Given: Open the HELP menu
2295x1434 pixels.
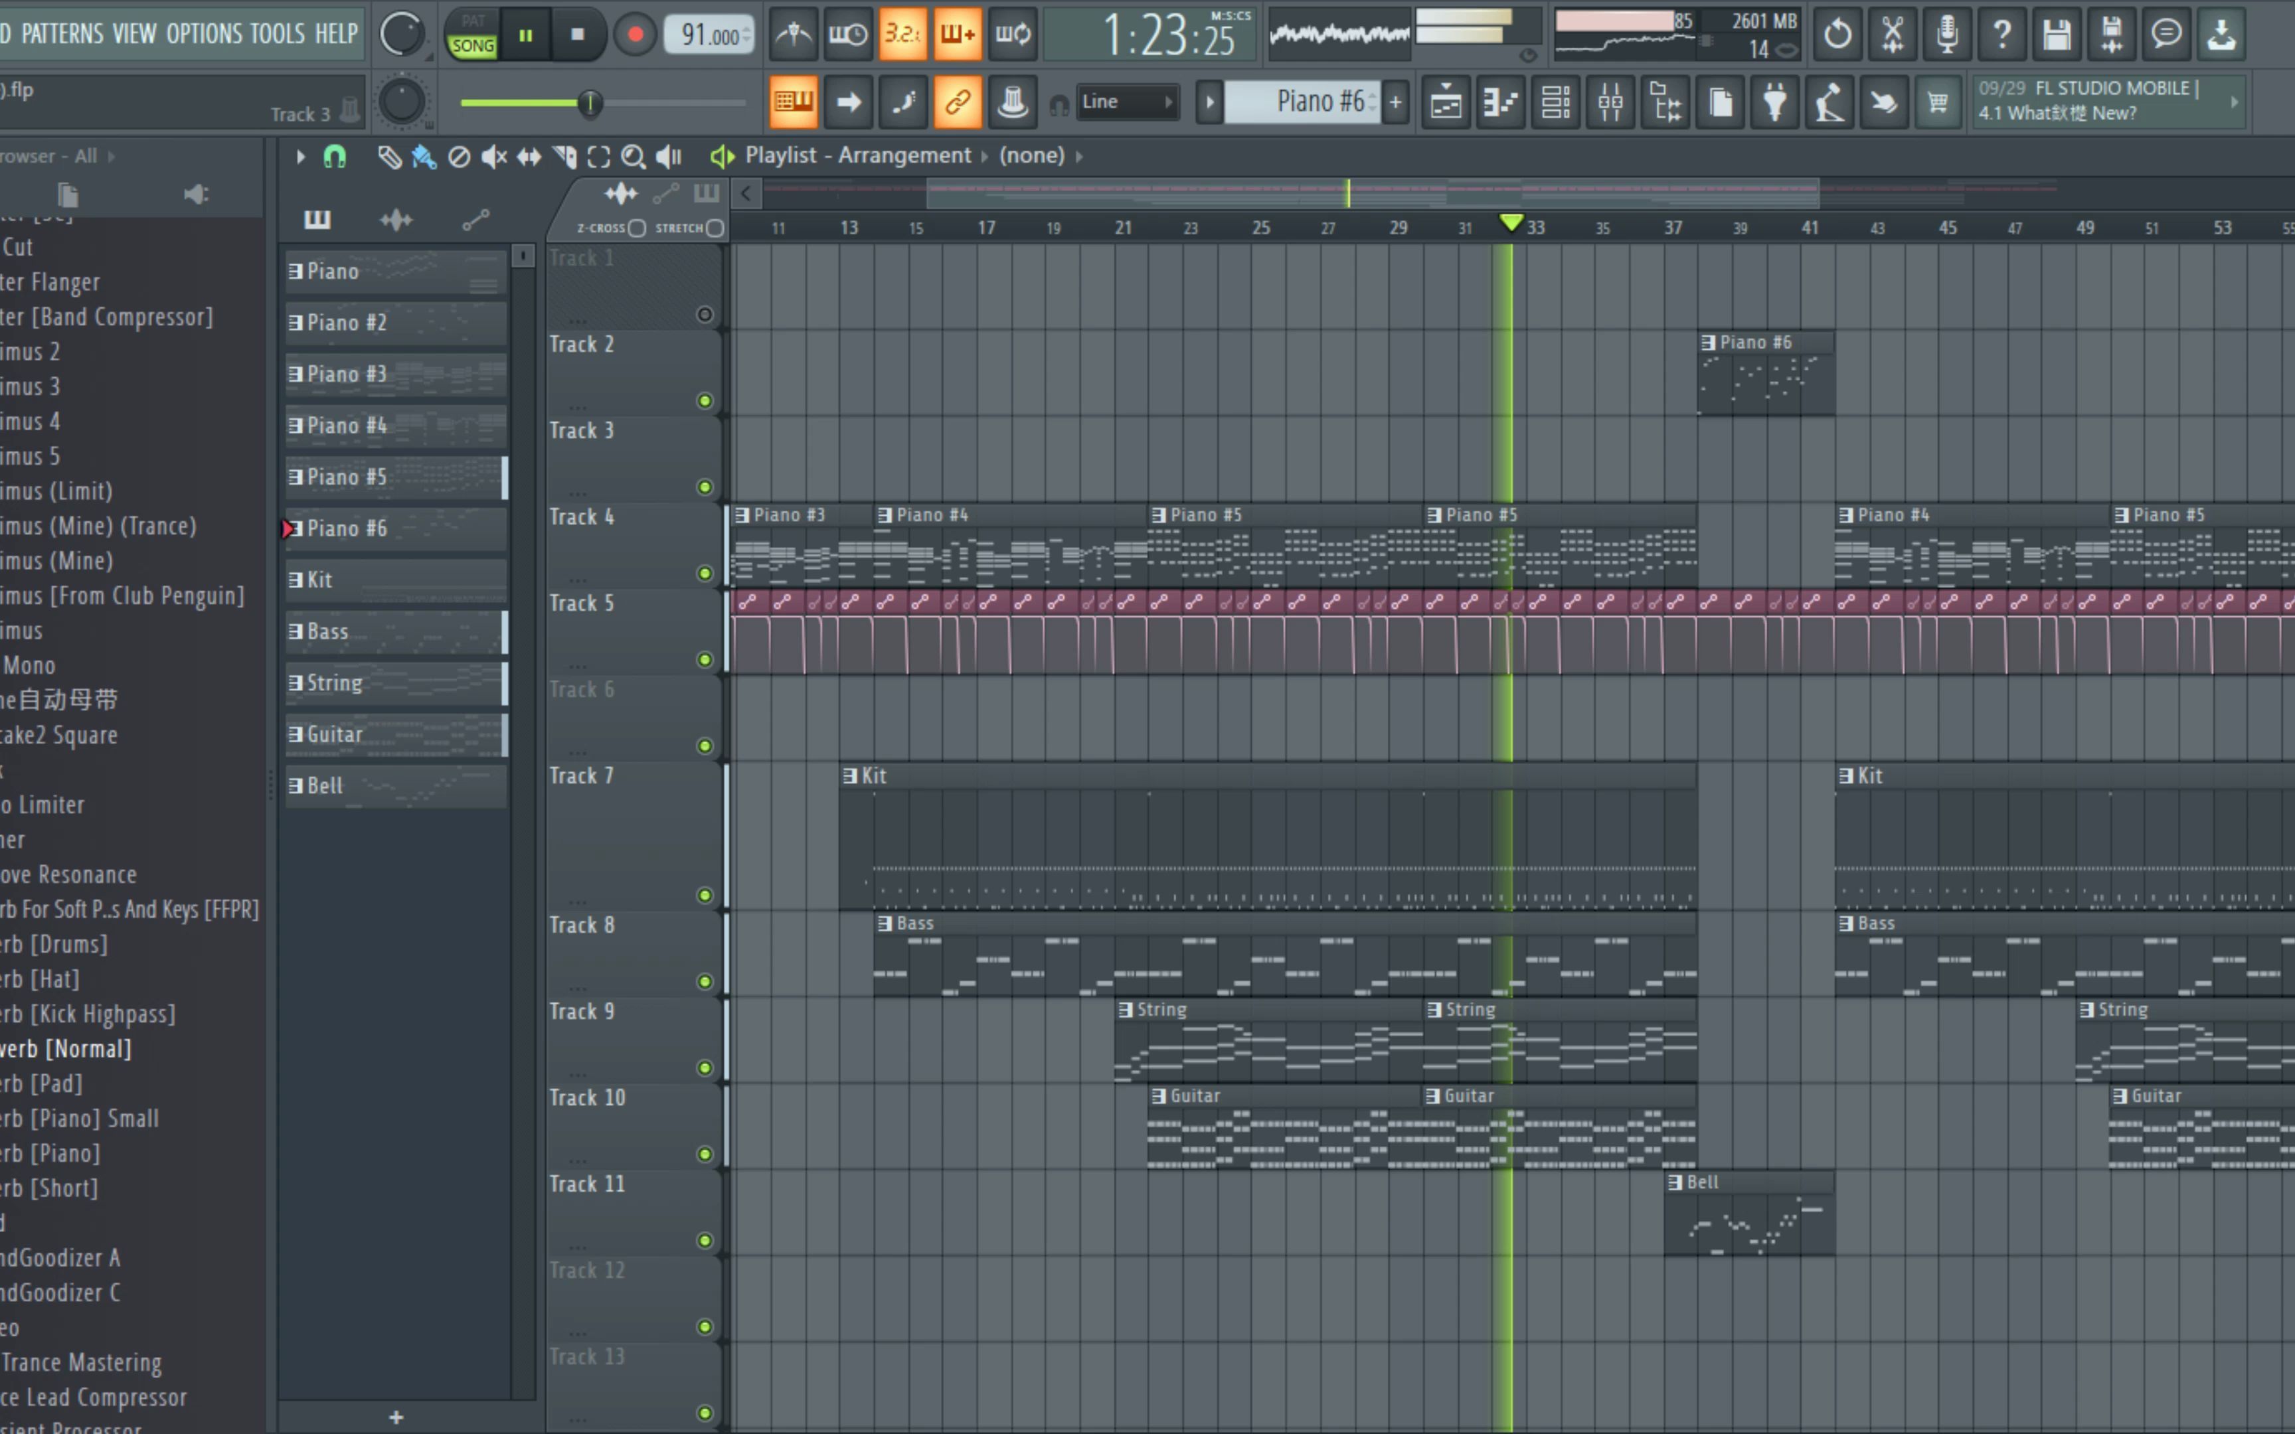Looking at the screenshot, I should [x=337, y=34].
